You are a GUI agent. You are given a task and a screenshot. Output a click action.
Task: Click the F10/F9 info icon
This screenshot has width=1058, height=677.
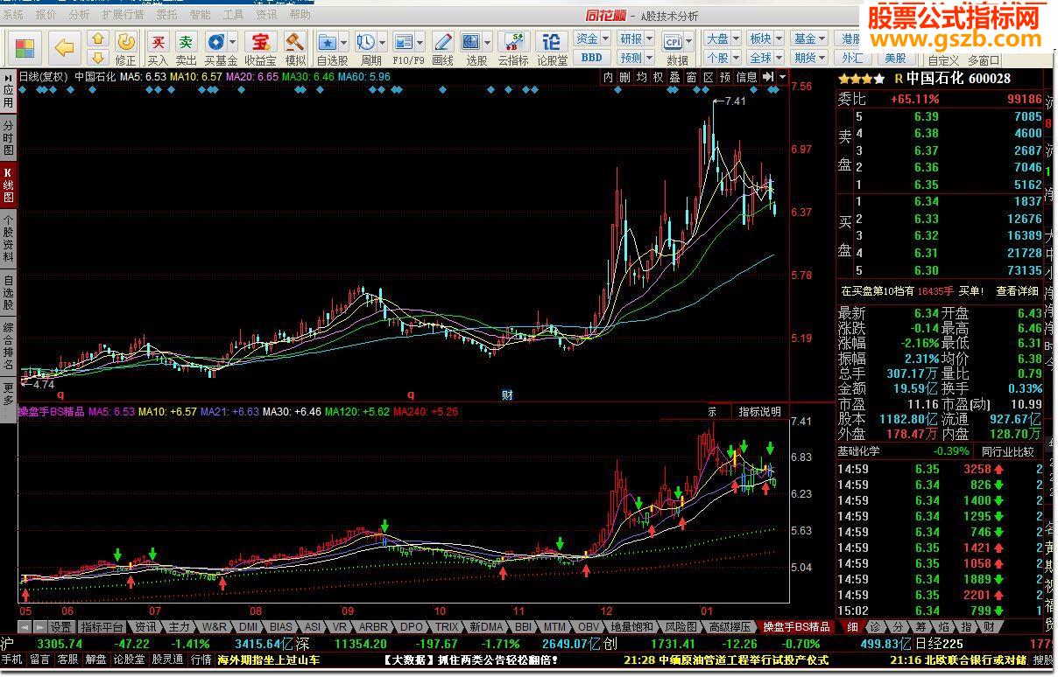click(x=404, y=49)
